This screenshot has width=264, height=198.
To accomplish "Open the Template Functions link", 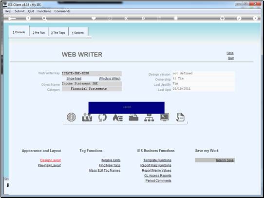I will point(157,160).
